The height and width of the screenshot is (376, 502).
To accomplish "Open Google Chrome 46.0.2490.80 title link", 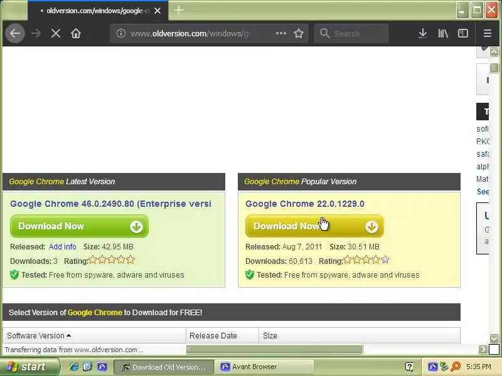I will click(x=111, y=204).
